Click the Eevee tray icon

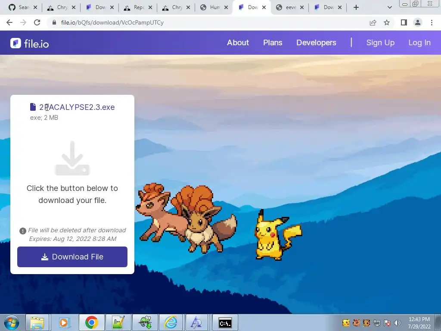point(366,322)
